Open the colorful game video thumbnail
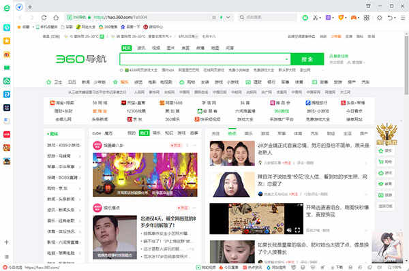This screenshot has height=271, width=409. pyautogui.click(x=145, y=174)
